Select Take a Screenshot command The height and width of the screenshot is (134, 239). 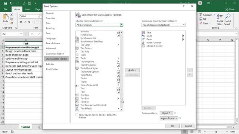[98, 85]
